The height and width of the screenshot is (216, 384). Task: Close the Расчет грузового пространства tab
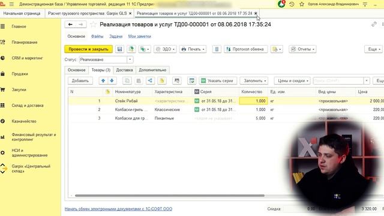[x=130, y=13]
